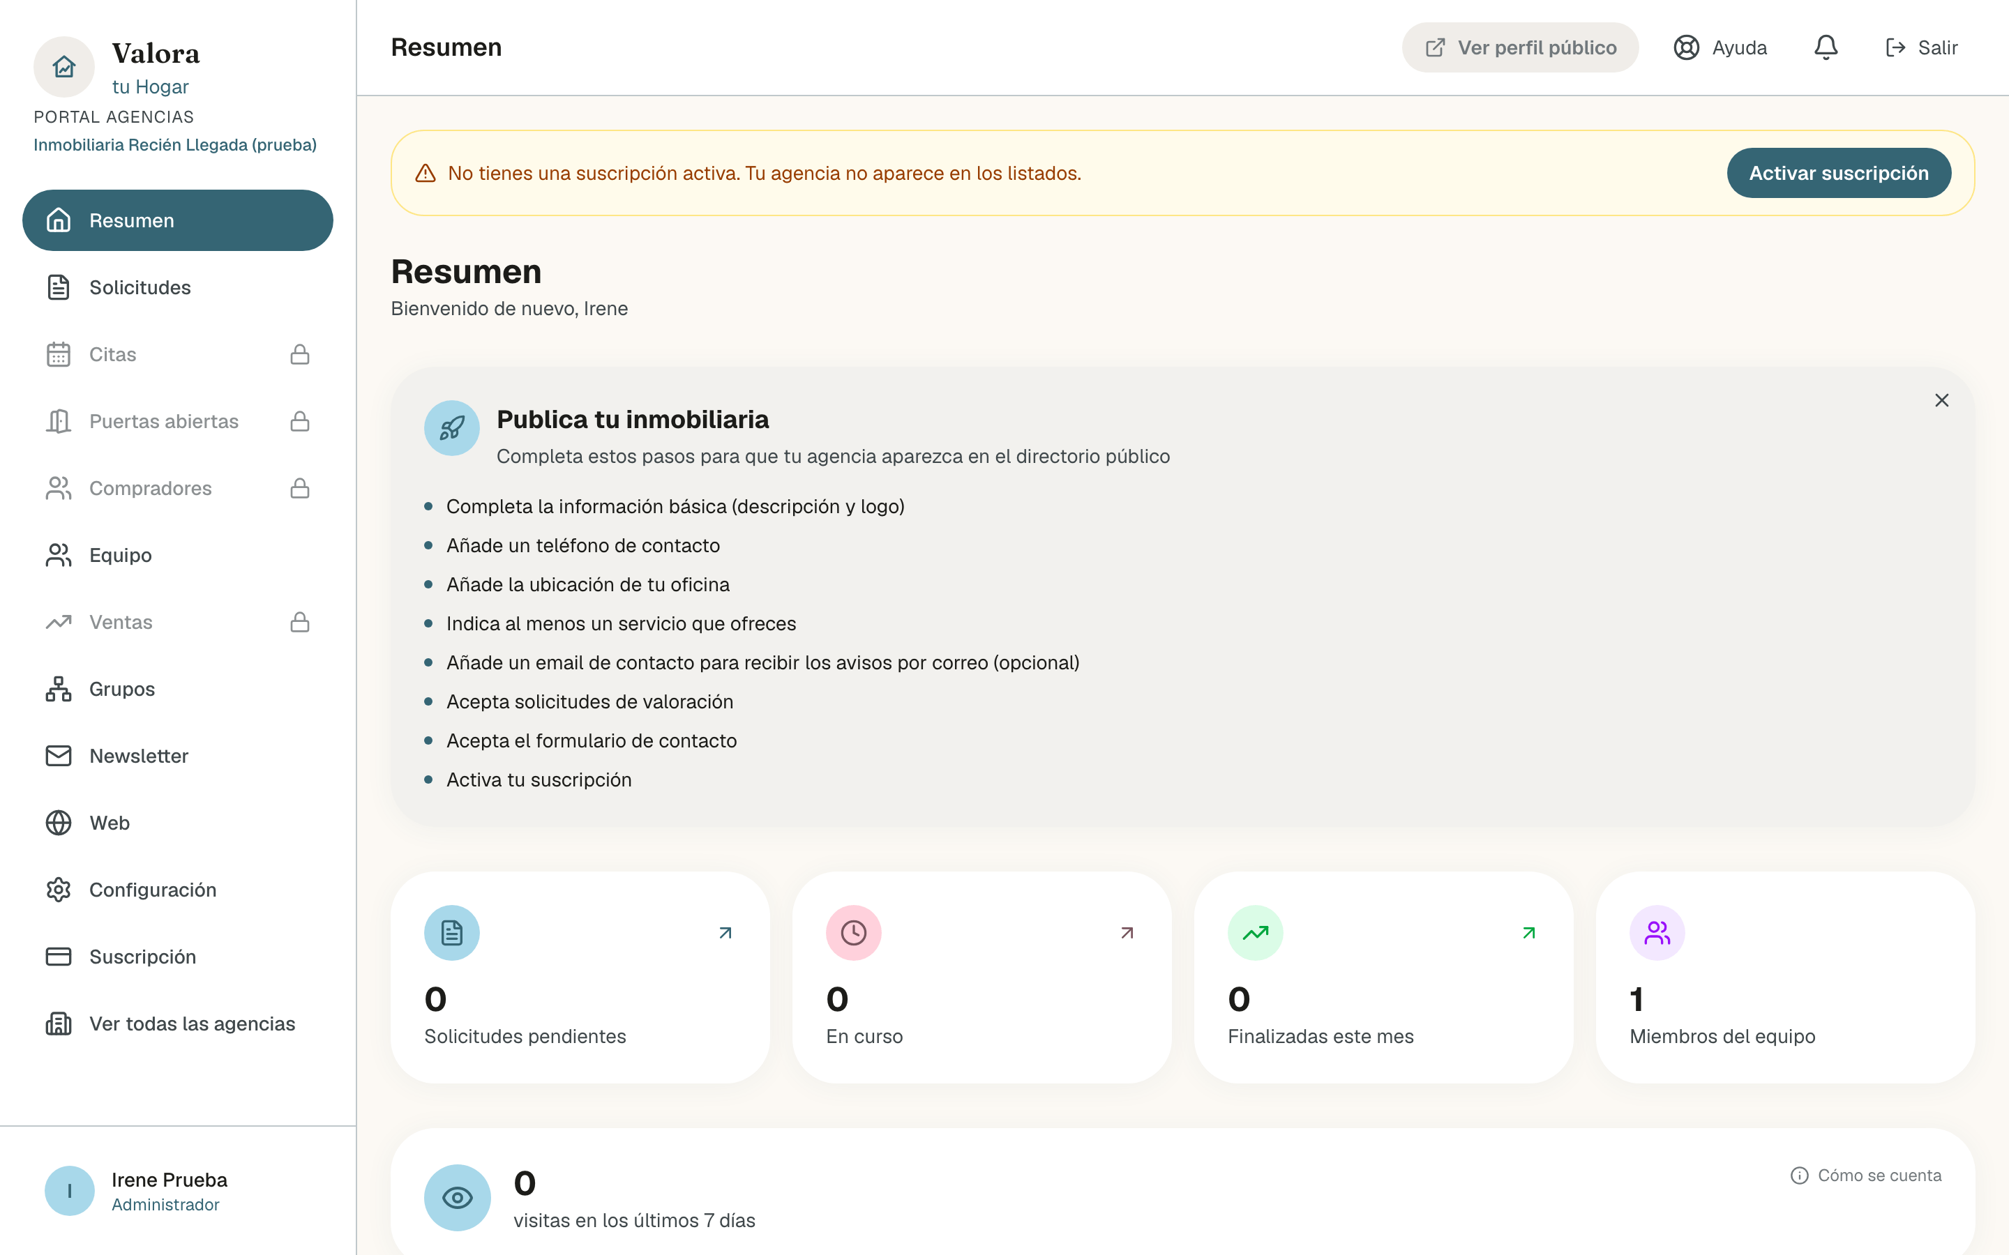Open Configuración settings
2009x1255 pixels.
[178, 890]
